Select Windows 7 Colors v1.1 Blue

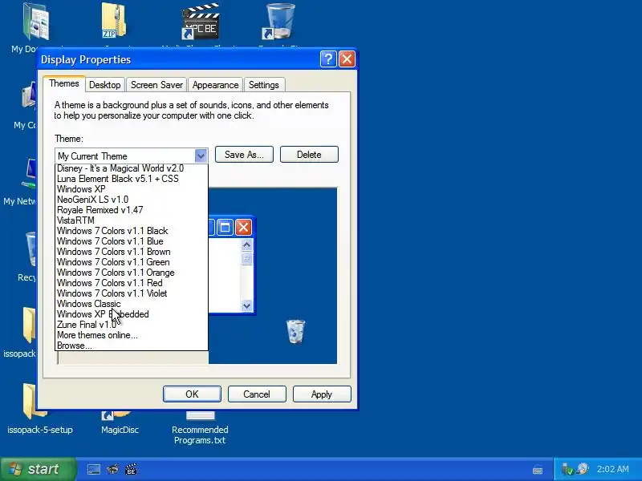131,241
